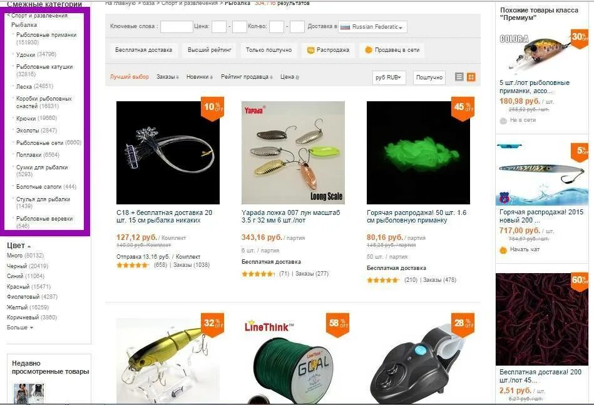The width and height of the screenshot is (594, 405).
Task: Sort by Заказы
Action: coord(168,77)
